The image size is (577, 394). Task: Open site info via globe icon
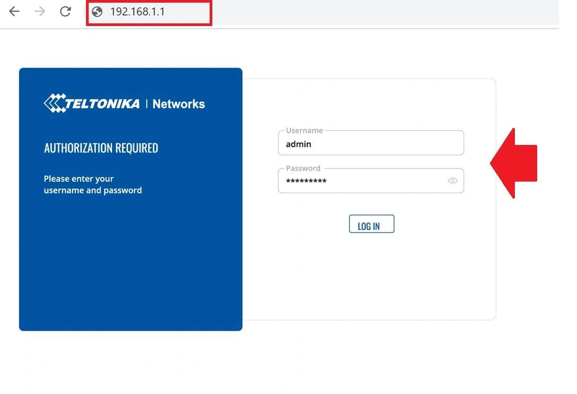[x=97, y=12]
